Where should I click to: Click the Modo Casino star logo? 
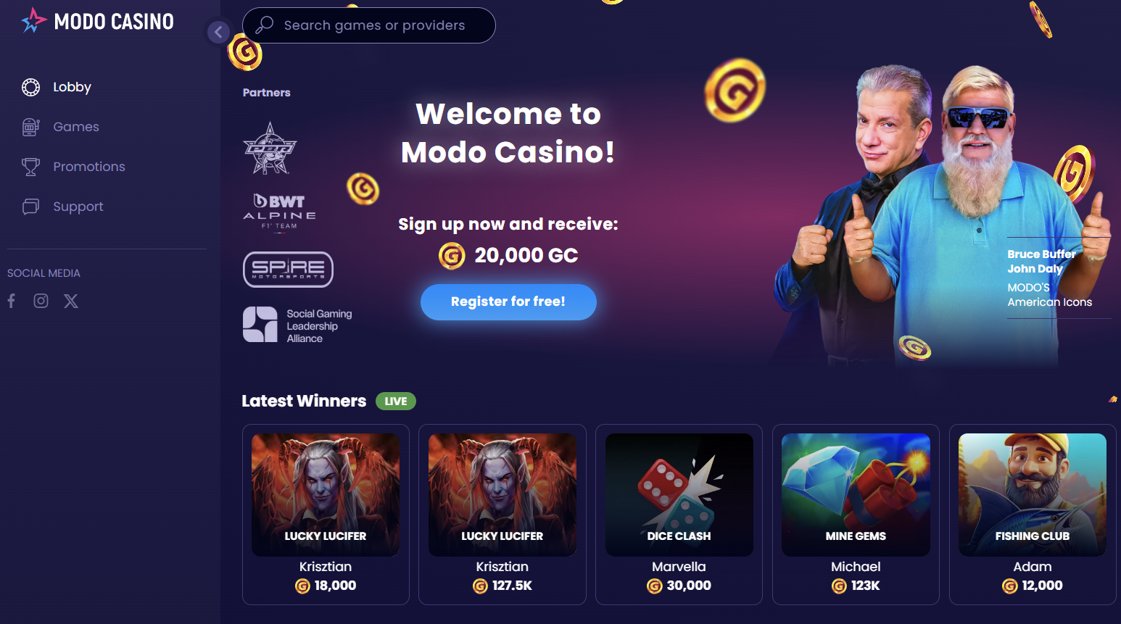[33, 21]
